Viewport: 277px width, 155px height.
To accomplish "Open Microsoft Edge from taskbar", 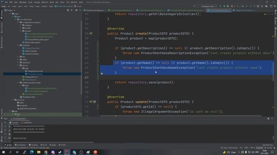I will coord(32,152).
